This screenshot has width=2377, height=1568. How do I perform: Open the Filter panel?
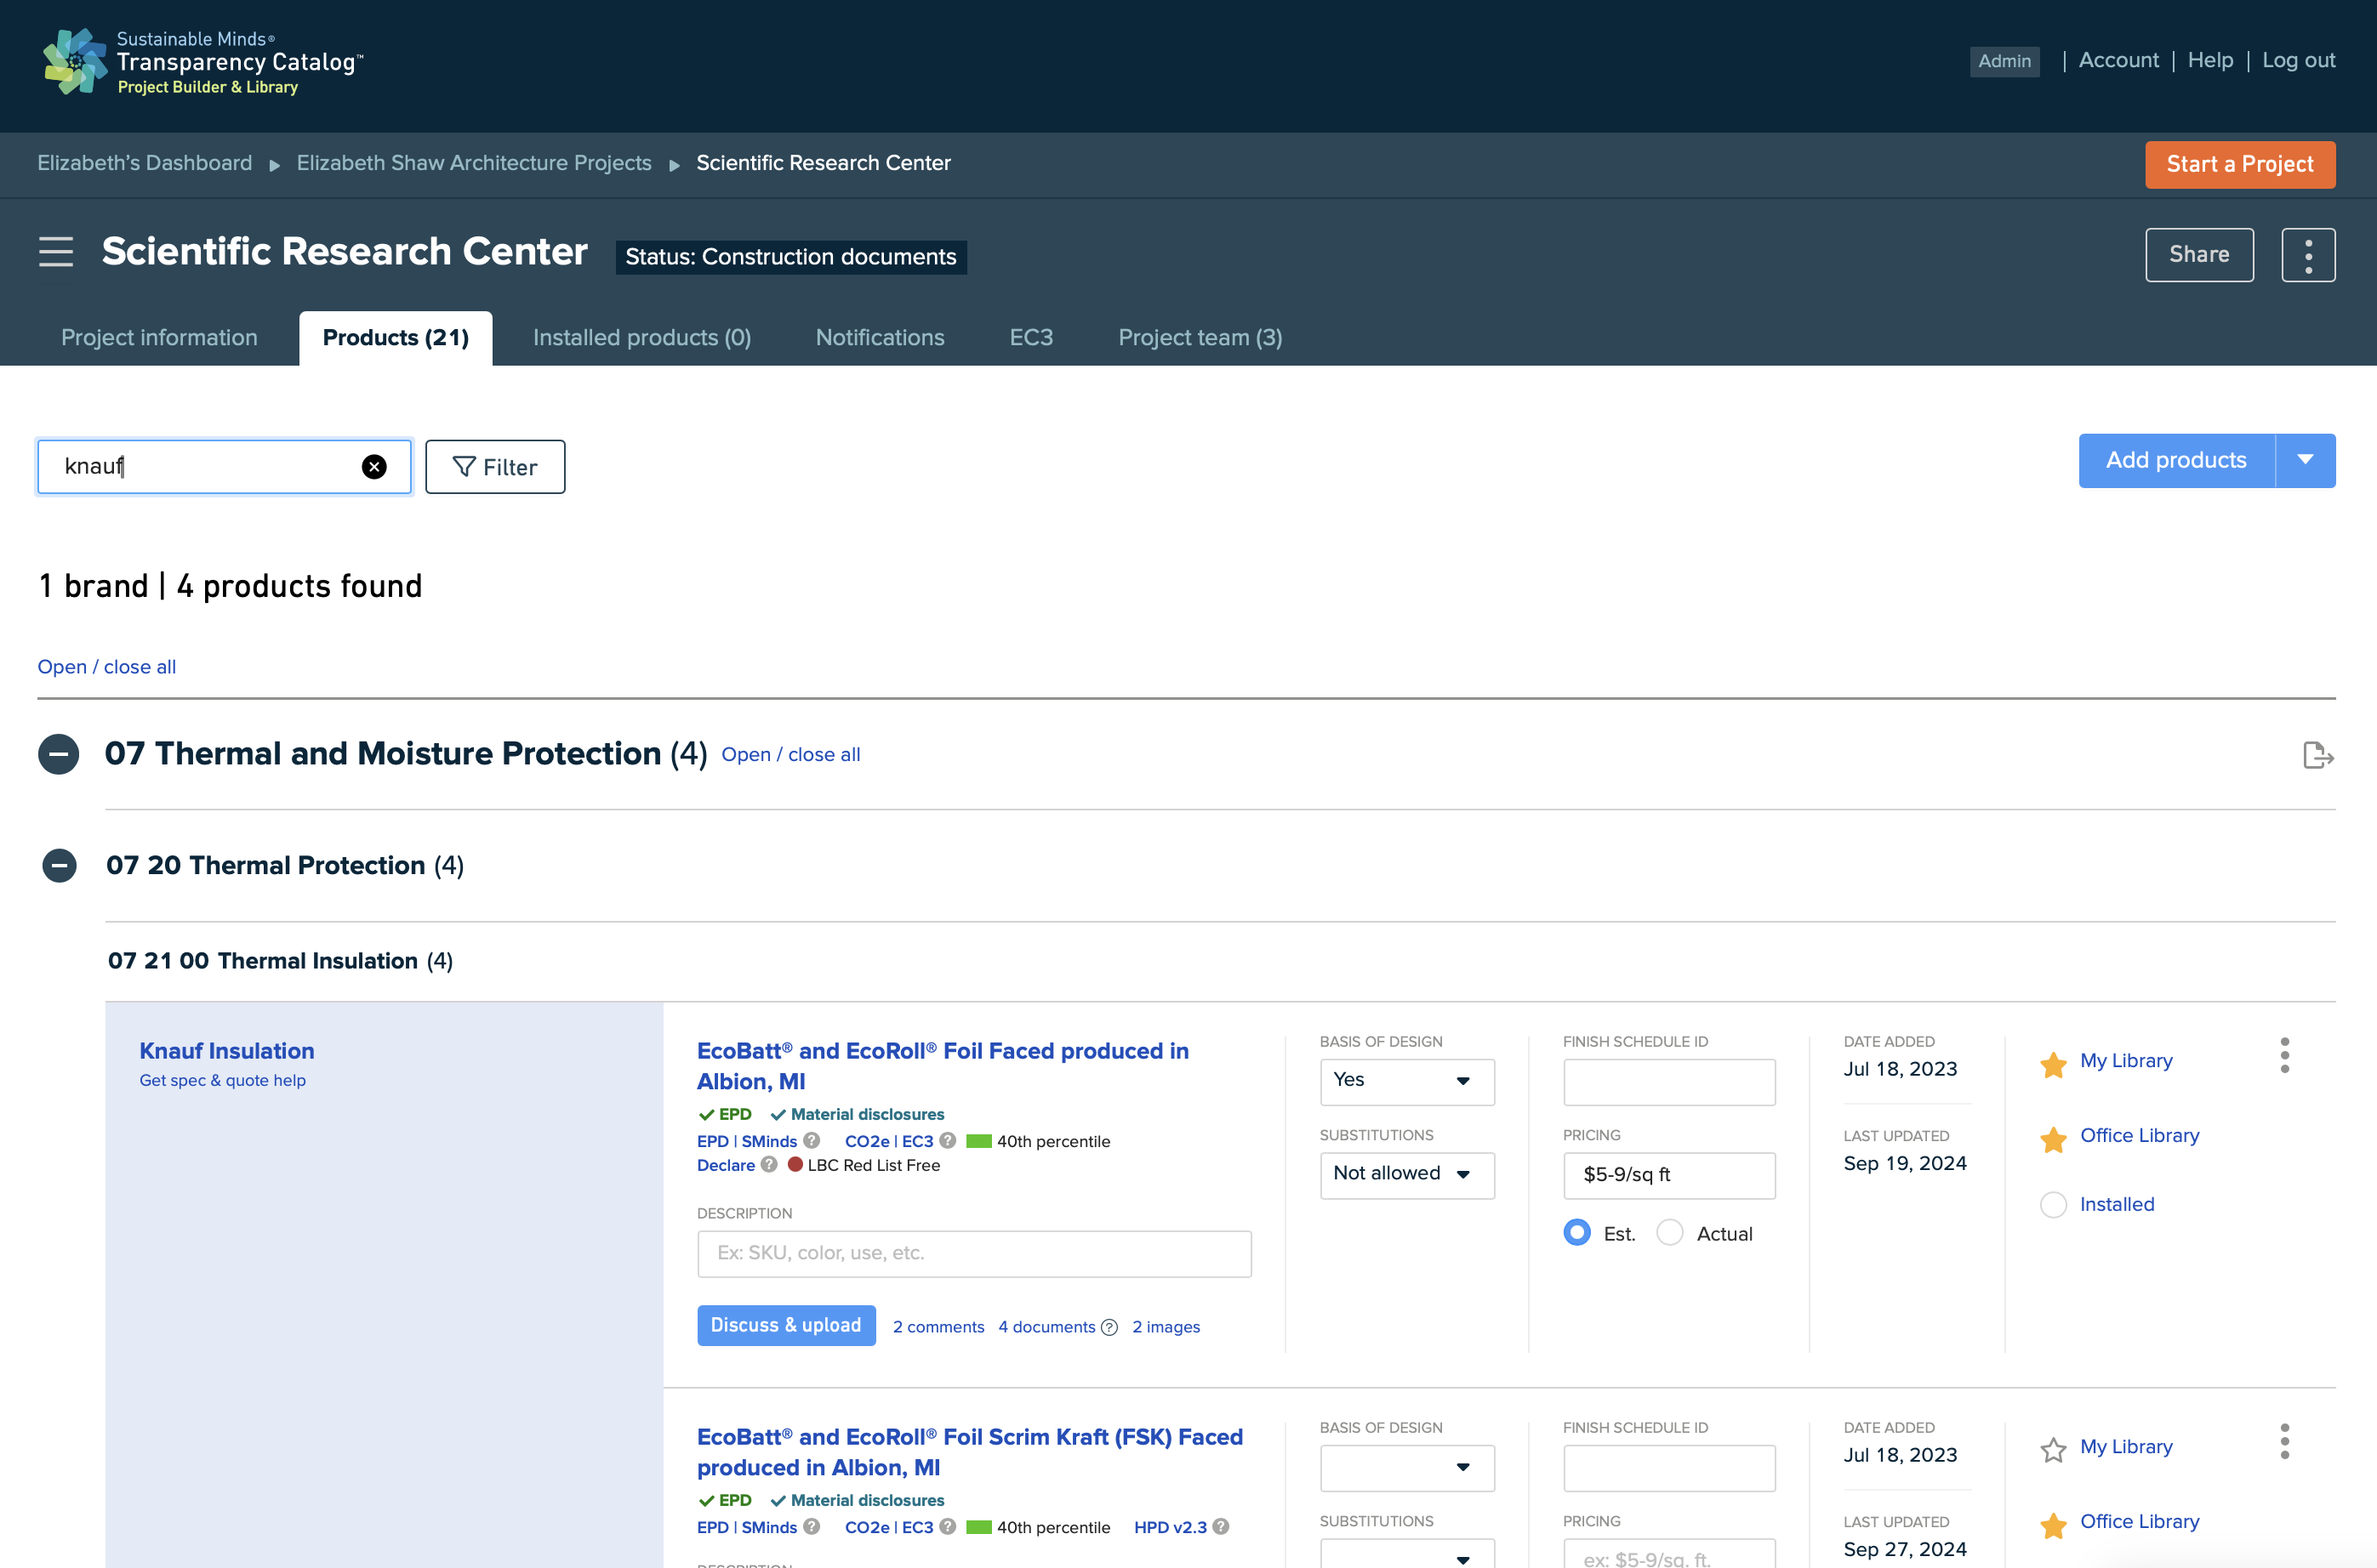495,467
